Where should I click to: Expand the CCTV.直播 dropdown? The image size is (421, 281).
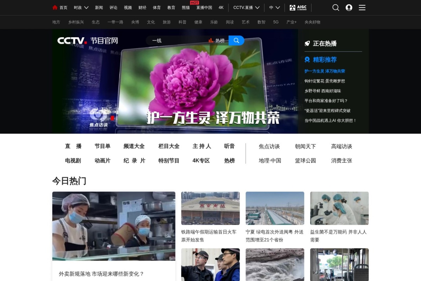click(x=247, y=7)
